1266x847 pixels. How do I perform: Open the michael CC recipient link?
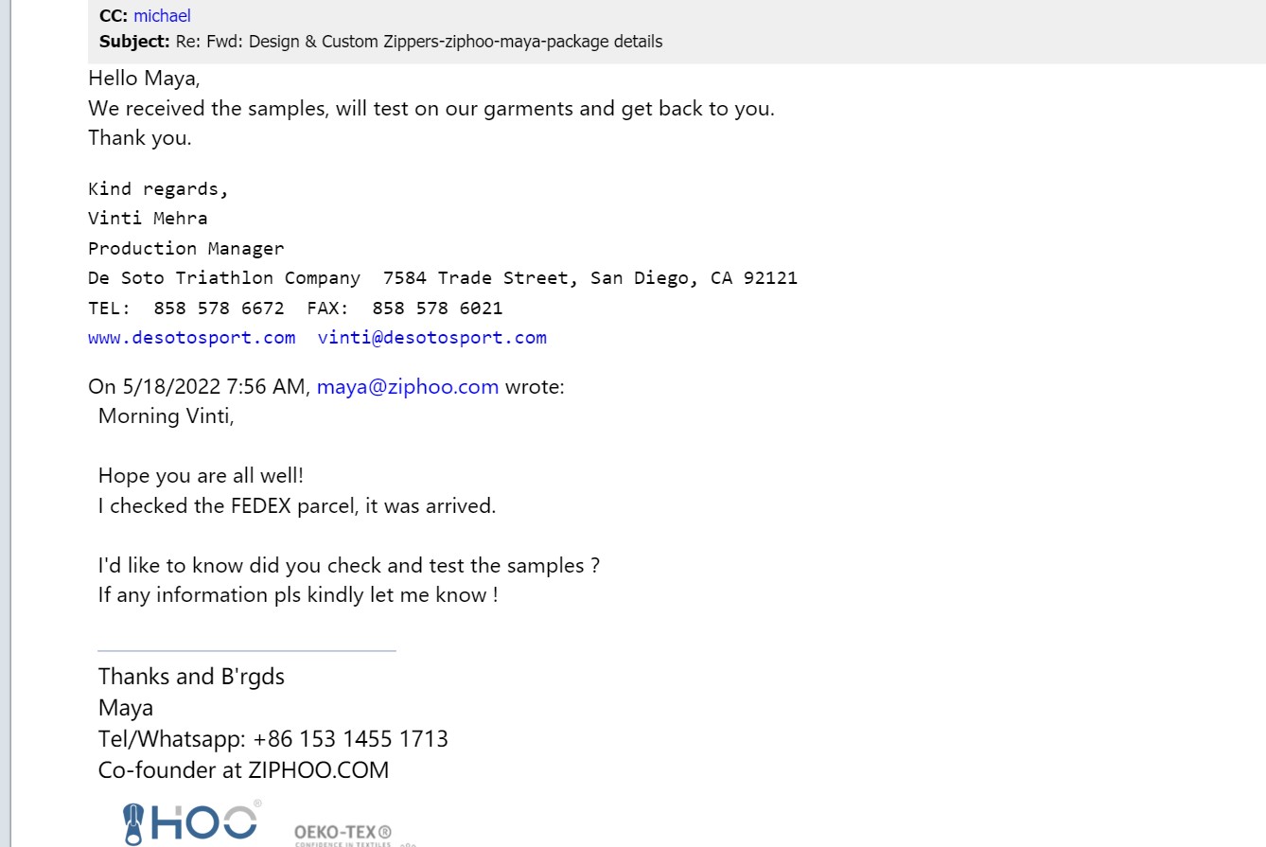(x=162, y=16)
